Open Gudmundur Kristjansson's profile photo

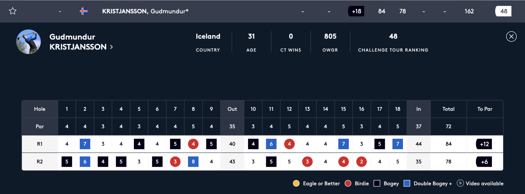(28, 42)
